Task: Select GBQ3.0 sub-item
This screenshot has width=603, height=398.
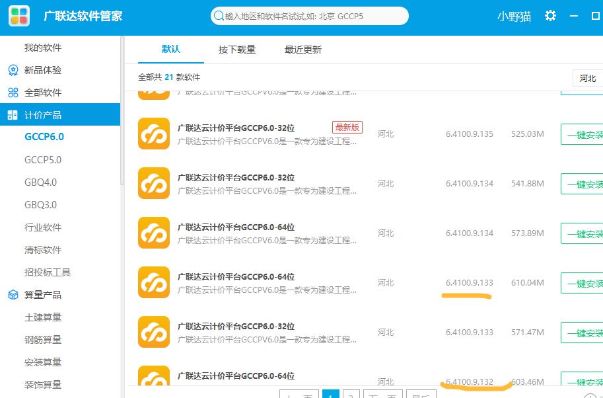Action: [40, 205]
